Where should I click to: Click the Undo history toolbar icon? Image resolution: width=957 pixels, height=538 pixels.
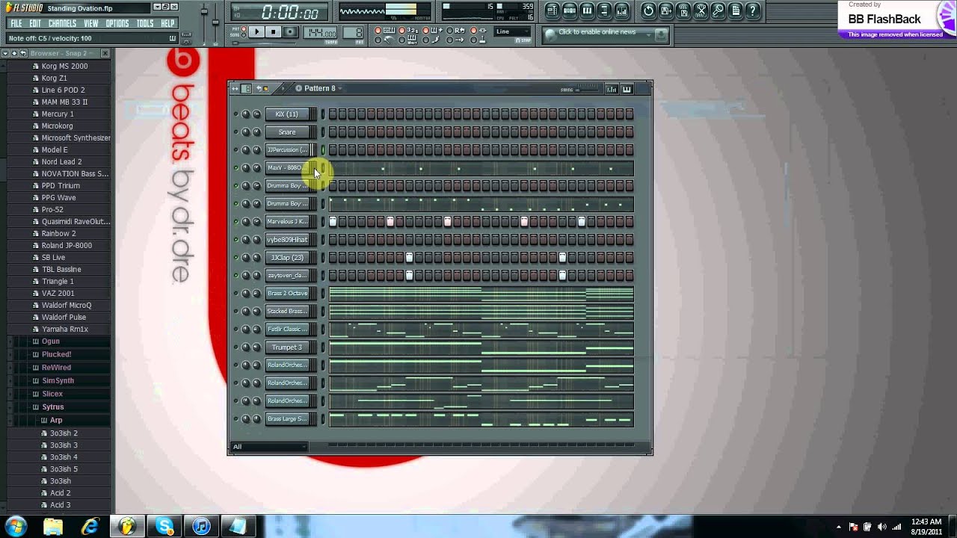click(648, 10)
